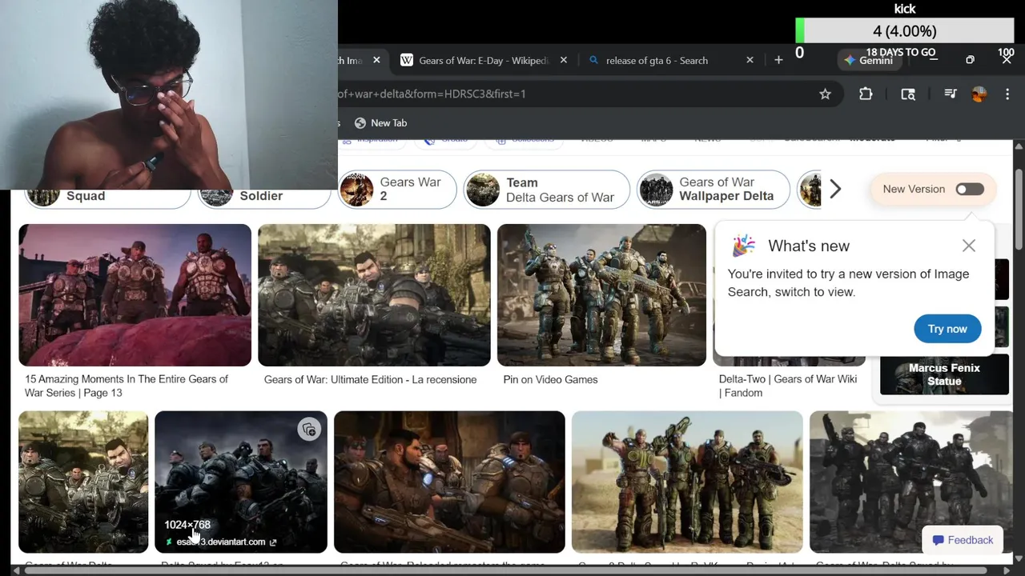
Task: Open the Chrome extensions puzzle icon
Action: pyautogui.click(x=866, y=94)
